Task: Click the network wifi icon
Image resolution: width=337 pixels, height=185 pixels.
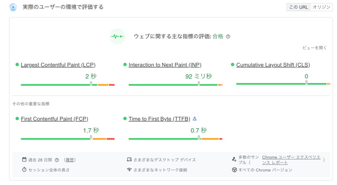Action: (129, 170)
